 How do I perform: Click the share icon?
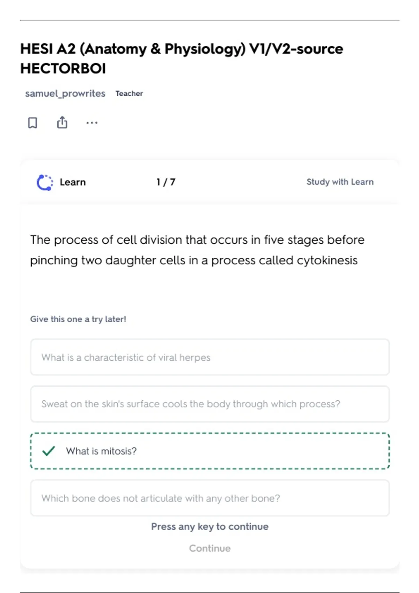(x=62, y=122)
